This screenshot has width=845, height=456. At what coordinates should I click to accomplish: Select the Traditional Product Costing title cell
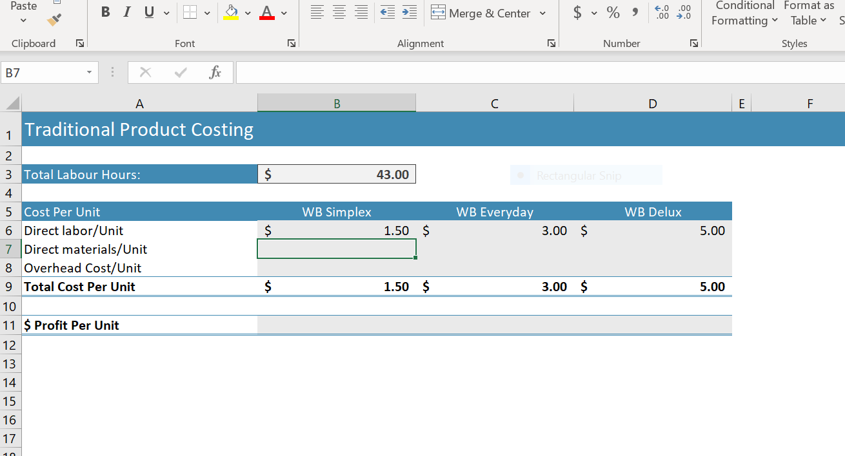coord(139,129)
